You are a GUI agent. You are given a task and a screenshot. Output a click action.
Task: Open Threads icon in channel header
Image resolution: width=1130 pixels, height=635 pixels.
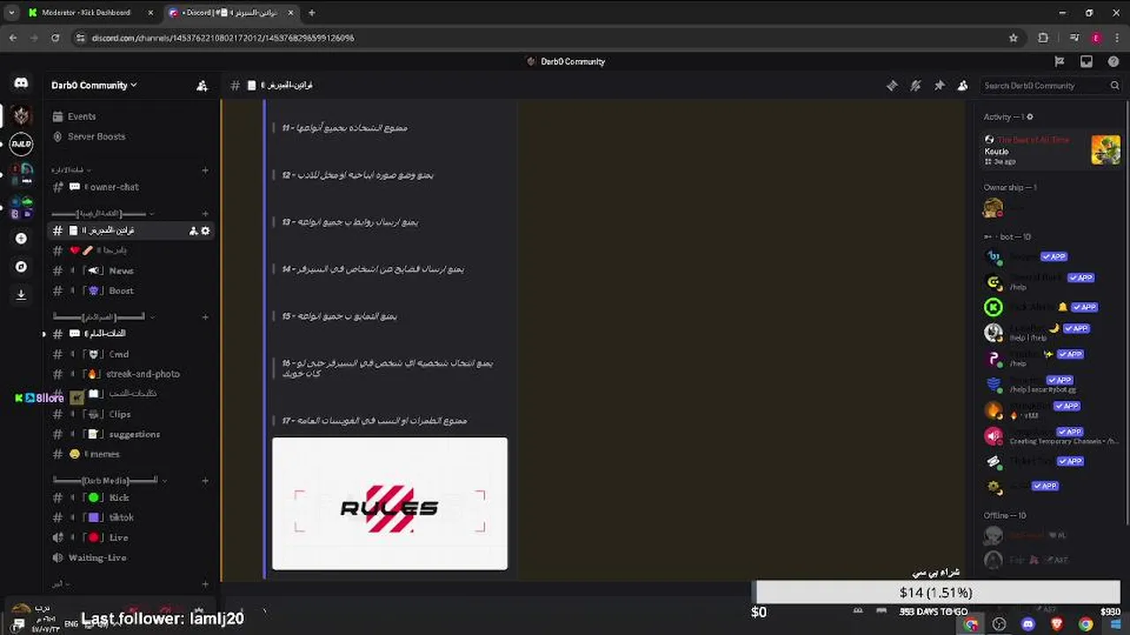click(x=892, y=86)
